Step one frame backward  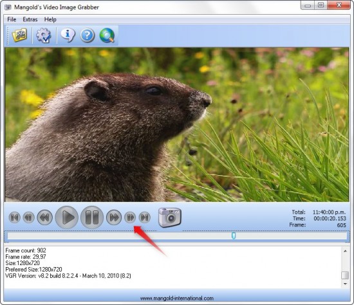pos(29,217)
